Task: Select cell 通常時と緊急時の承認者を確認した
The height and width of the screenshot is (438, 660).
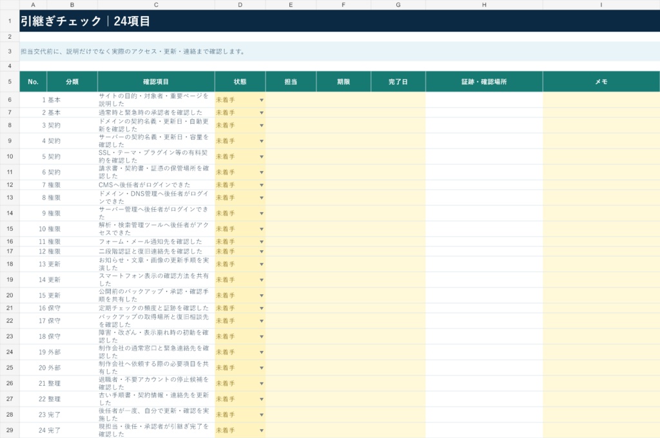Action: (156, 112)
